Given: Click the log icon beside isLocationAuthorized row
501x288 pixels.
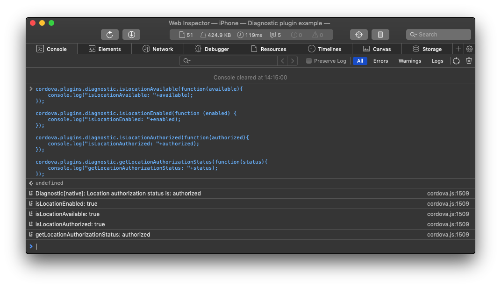Looking at the screenshot, I should 31,224.
